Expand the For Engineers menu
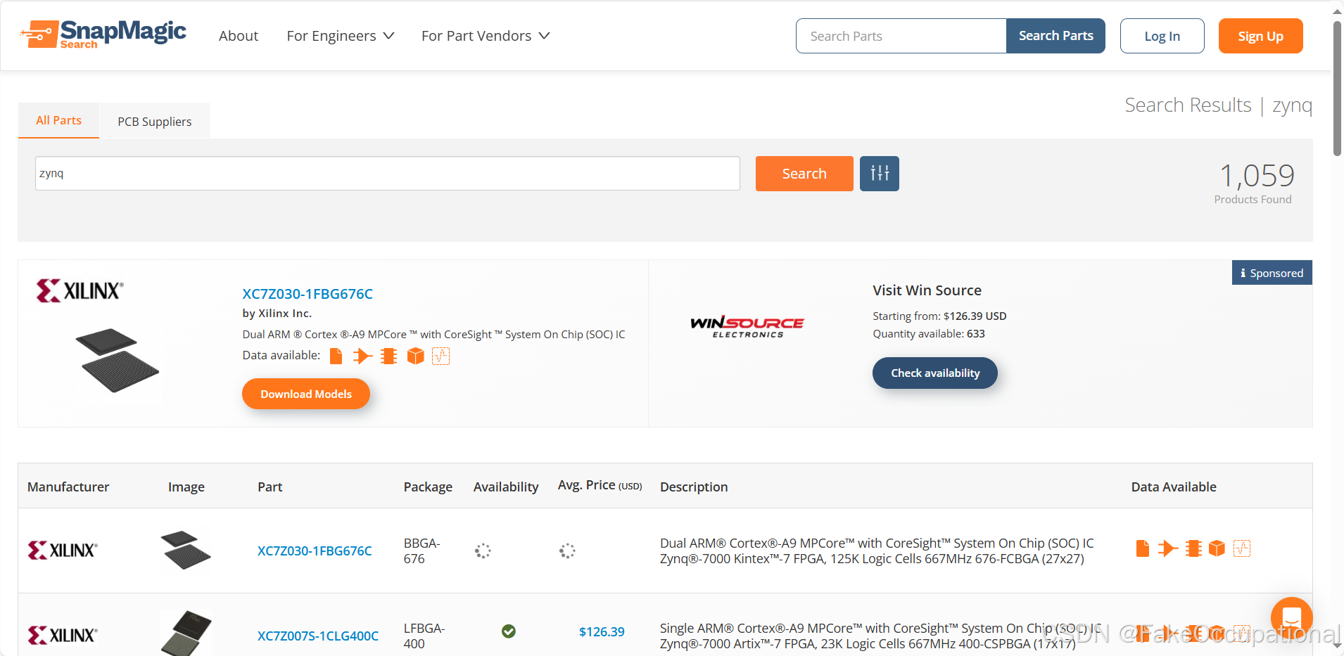Image resolution: width=1344 pixels, height=656 pixels. 341,36
